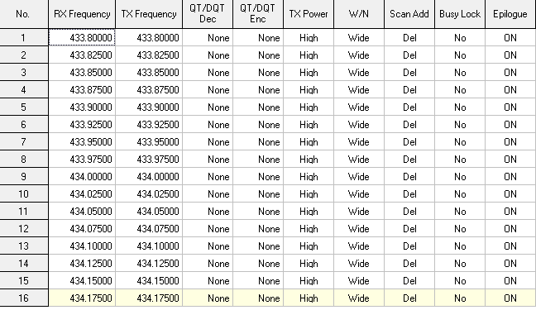Open TX Power cell for channel 5
536x310 pixels.
pos(309,107)
